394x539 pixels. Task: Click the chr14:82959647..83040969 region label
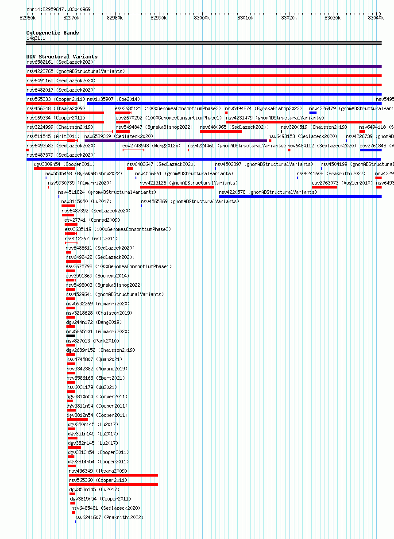(x=58, y=9)
